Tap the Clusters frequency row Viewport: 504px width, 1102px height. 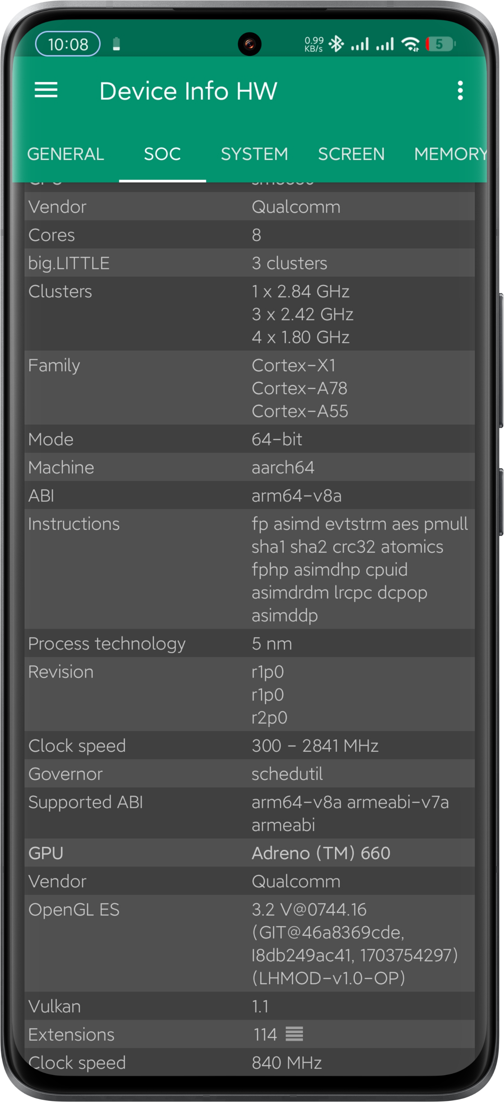click(249, 314)
